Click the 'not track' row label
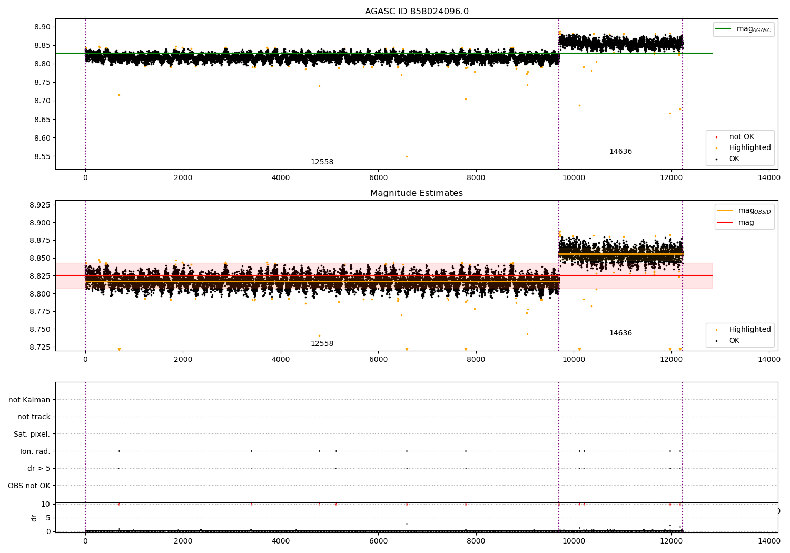The image size is (790, 553). coord(34,417)
